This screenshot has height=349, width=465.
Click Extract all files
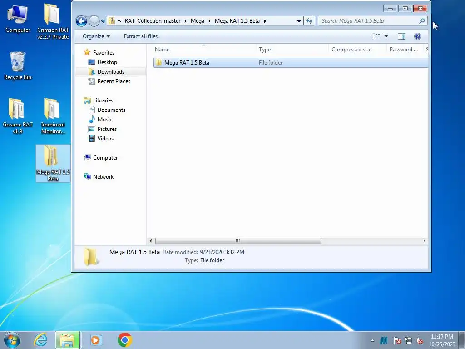[x=141, y=36]
